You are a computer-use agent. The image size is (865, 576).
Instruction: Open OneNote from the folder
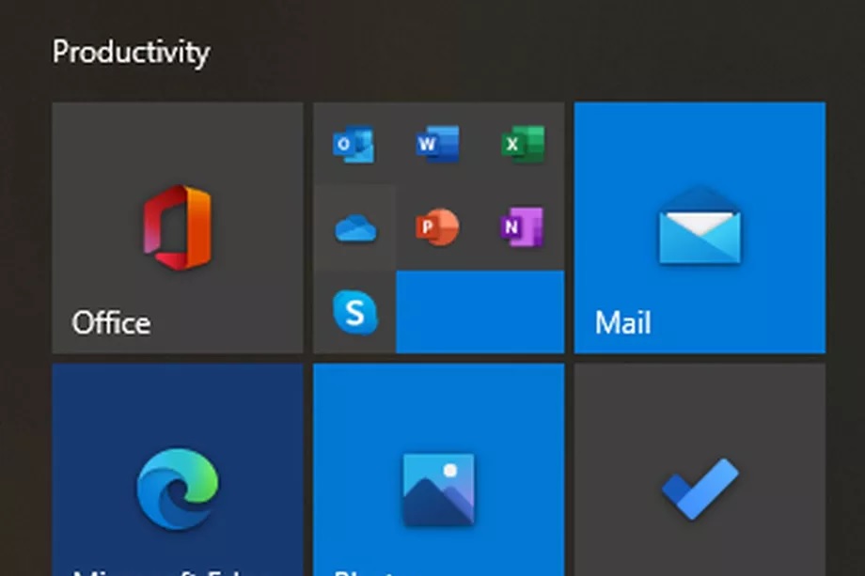tap(525, 226)
